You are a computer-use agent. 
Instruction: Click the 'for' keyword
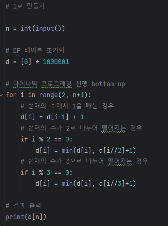click(11, 95)
